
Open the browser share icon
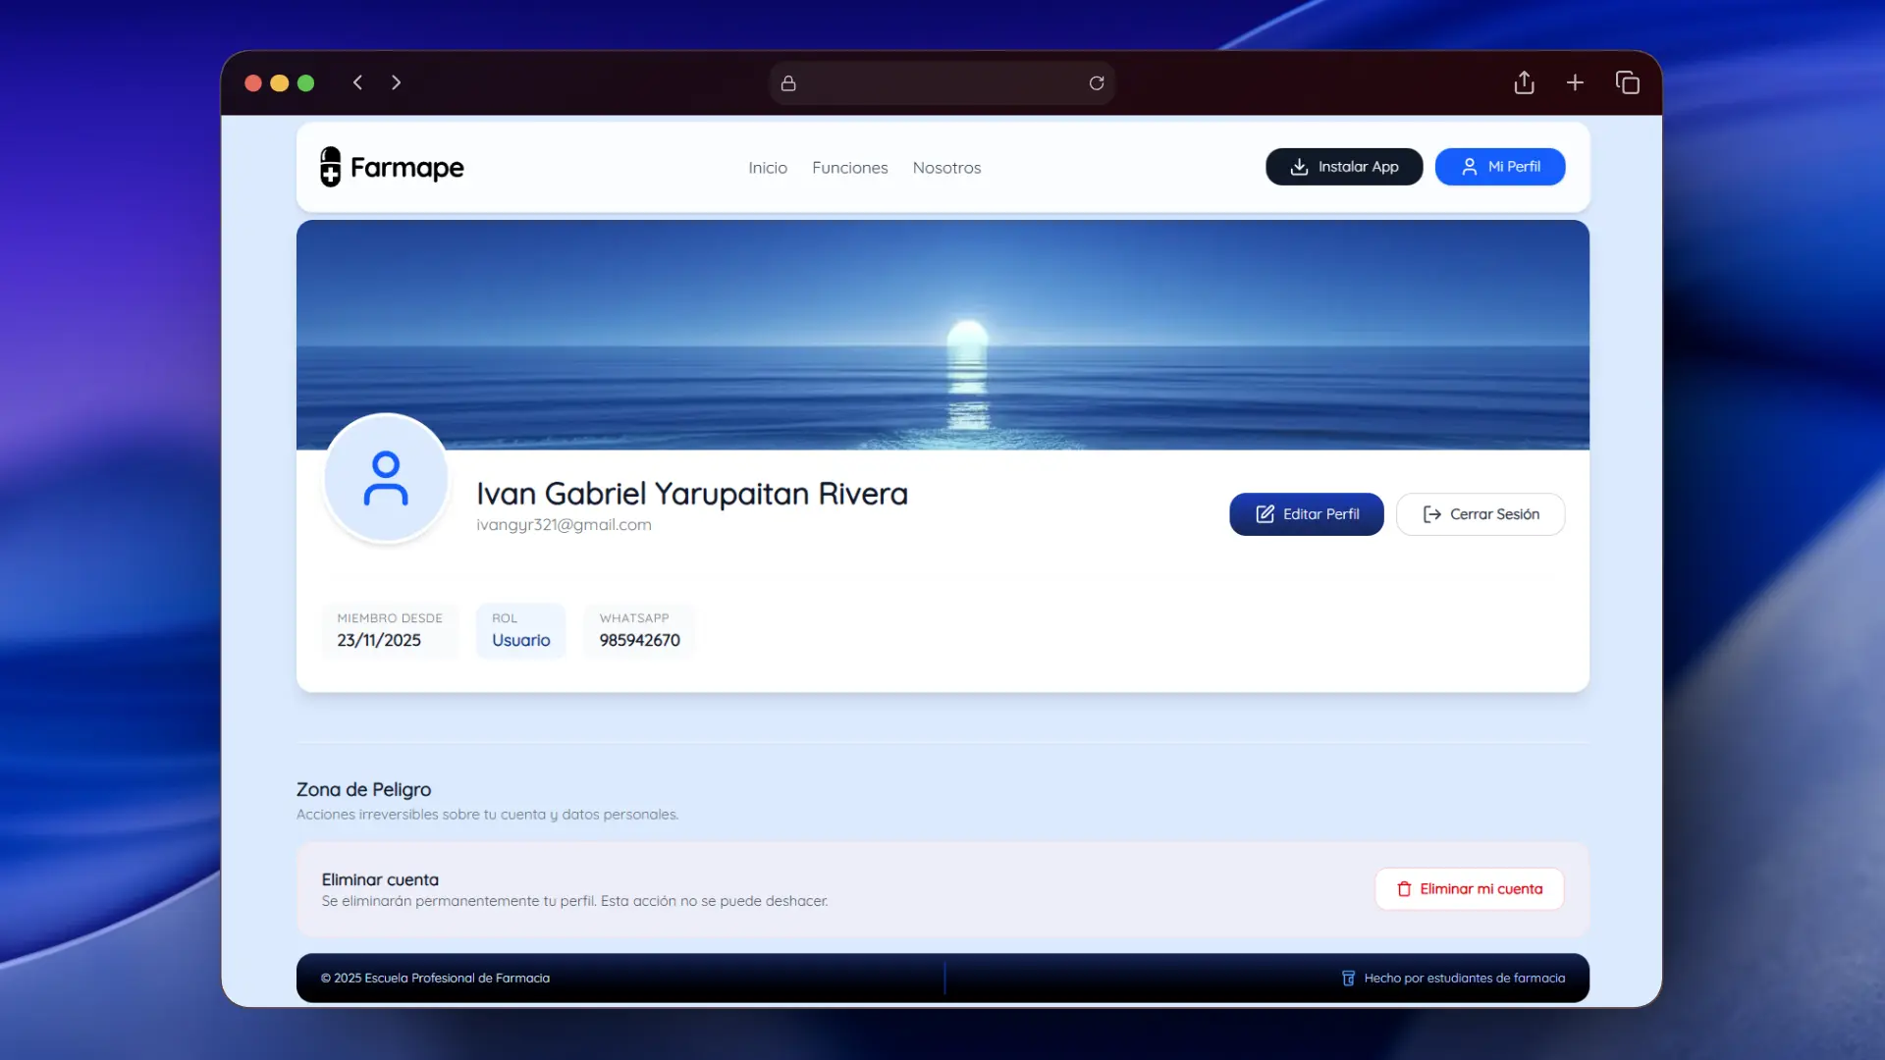pos(1524,82)
